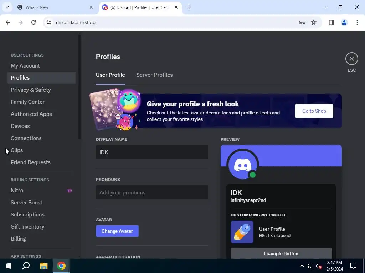Click Chrome icon in taskbar
Viewport: 365px width, 273px height.
pos(61,266)
